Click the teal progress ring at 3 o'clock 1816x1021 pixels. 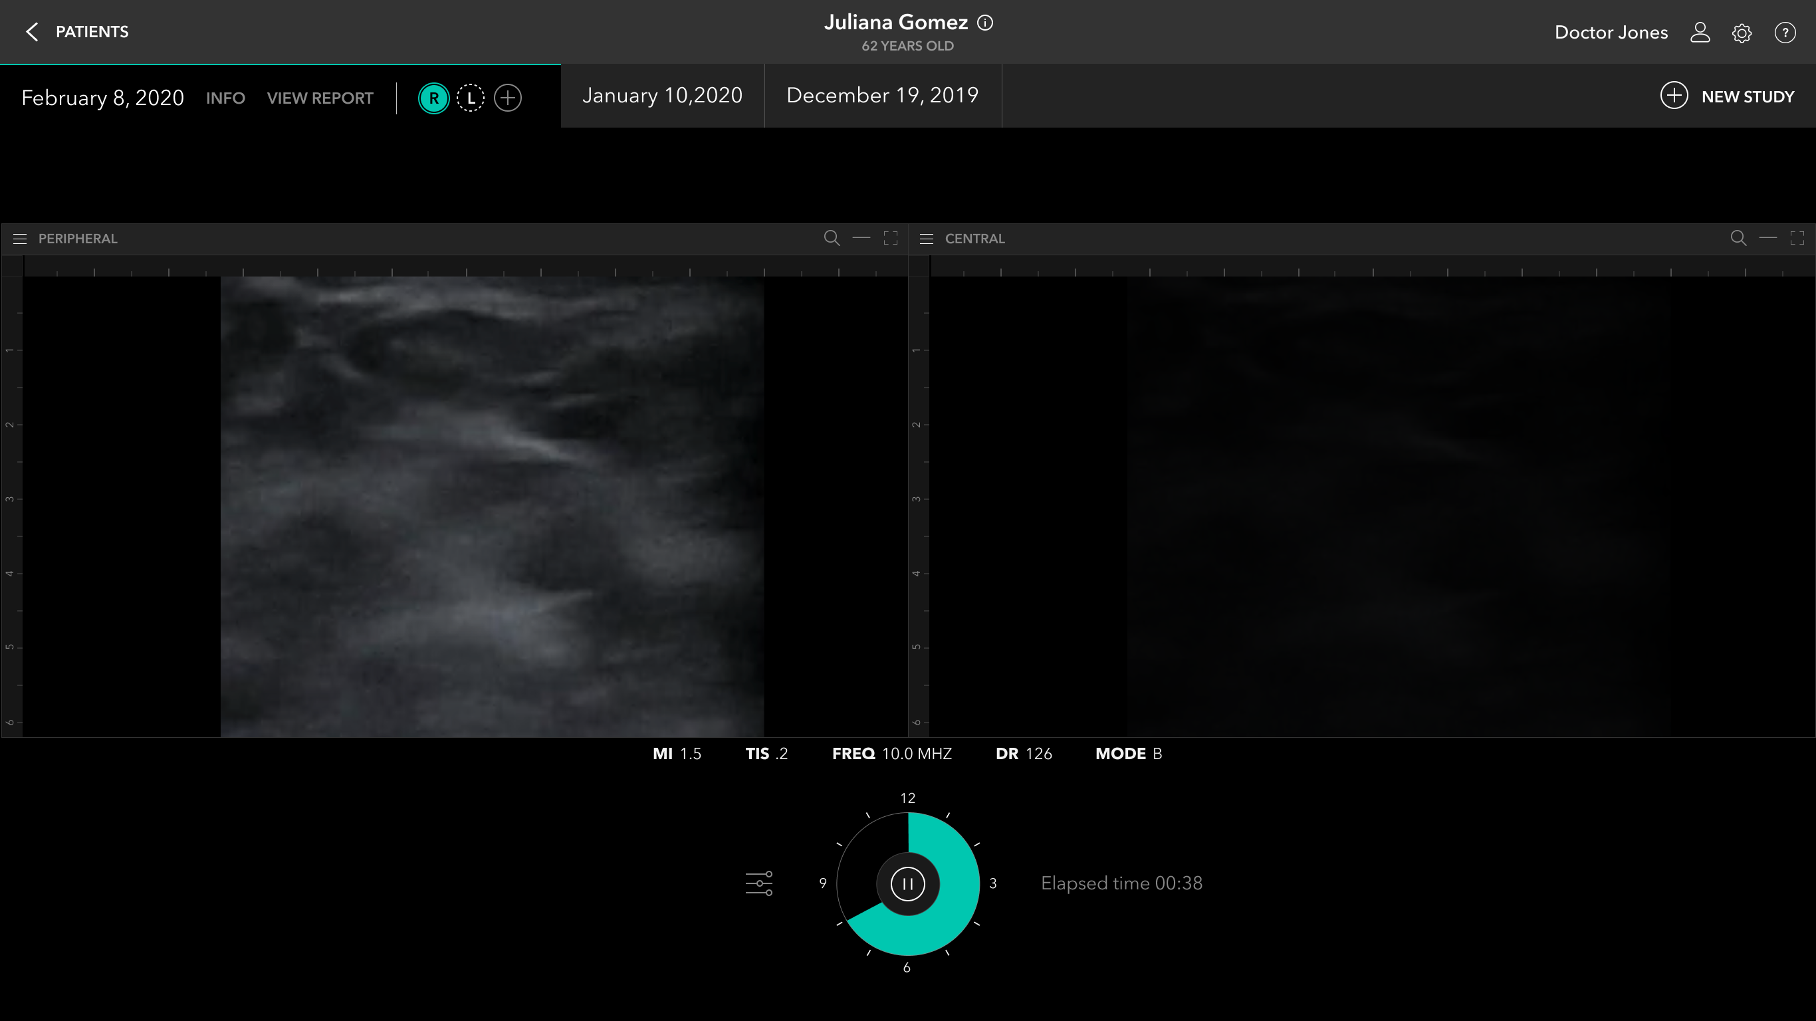tap(960, 883)
